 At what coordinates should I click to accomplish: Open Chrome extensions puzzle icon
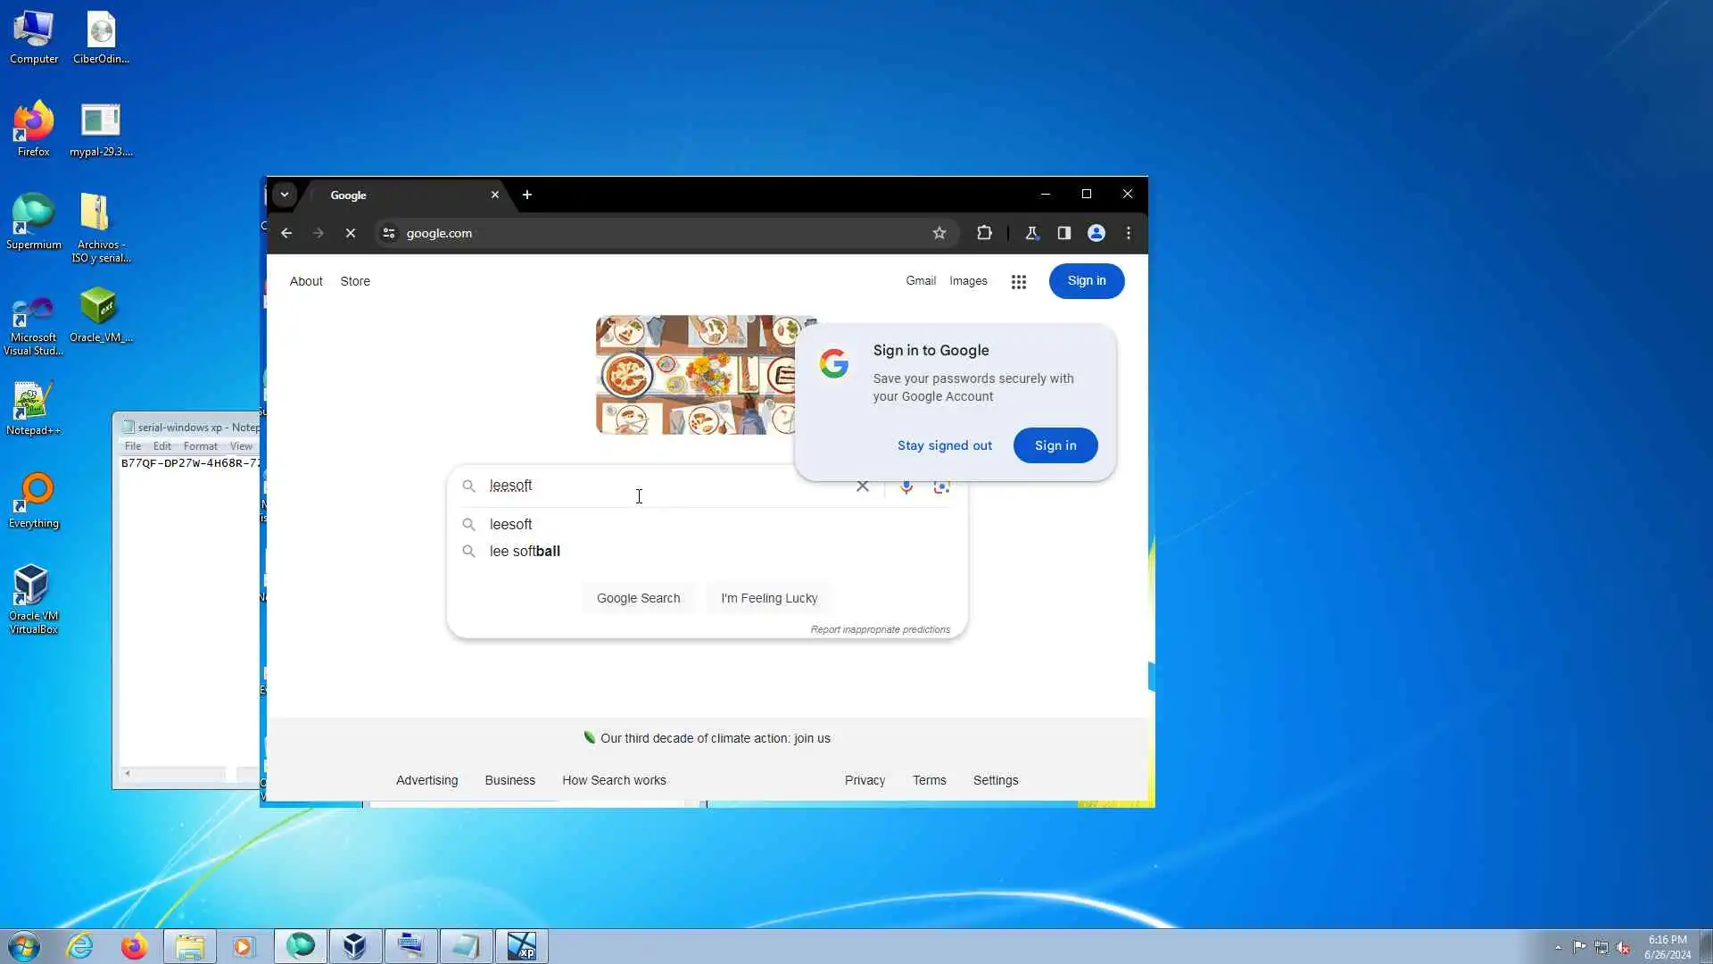click(984, 233)
